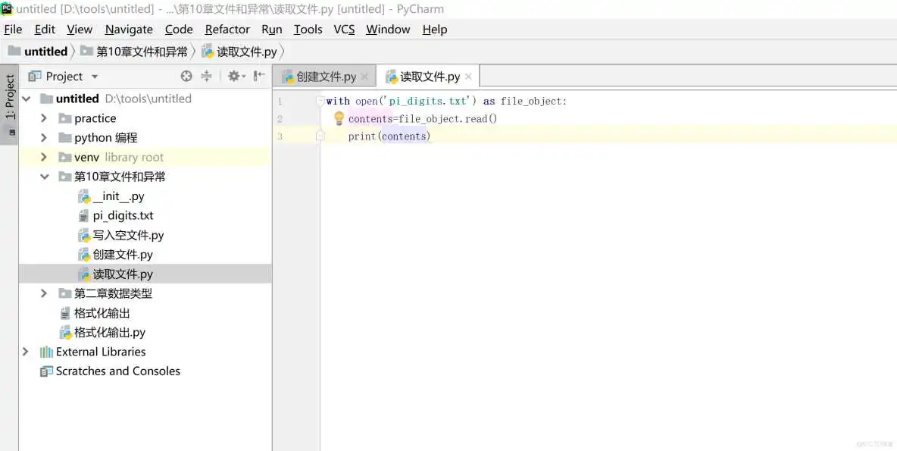Fold the with block using gutter arrow

coord(320,100)
